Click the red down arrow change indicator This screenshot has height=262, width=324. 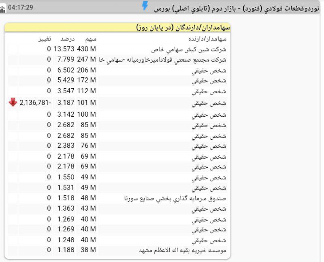13,102
